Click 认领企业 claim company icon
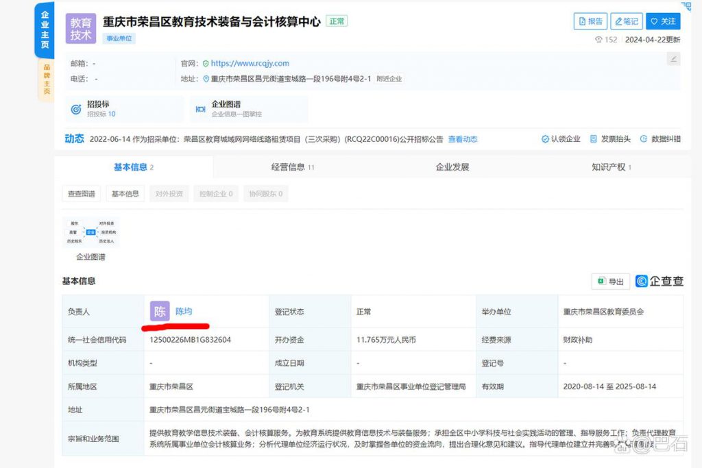 coord(546,139)
